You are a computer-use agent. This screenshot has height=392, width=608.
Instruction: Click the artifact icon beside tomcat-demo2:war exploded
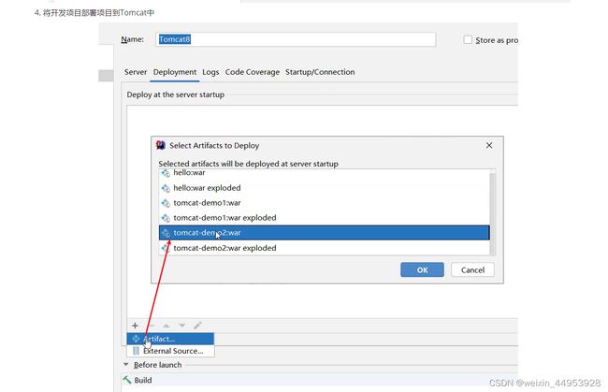166,248
